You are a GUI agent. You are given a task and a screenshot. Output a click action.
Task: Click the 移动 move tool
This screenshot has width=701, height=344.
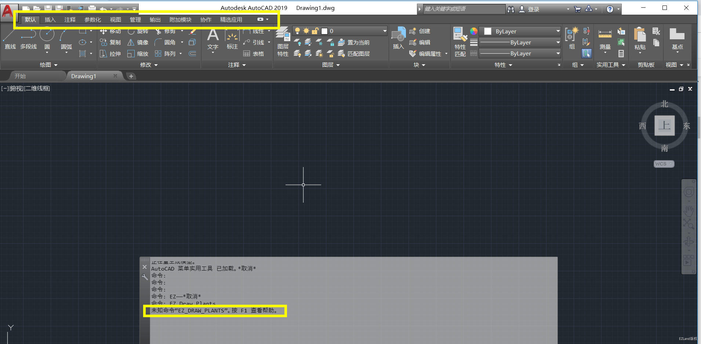[x=110, y=31]
